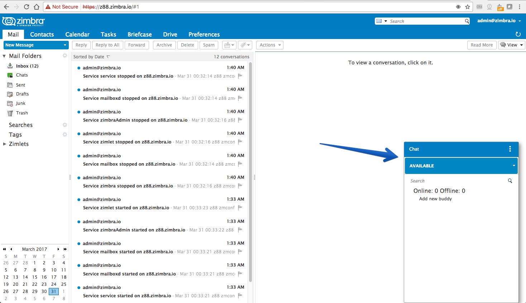
Task: Open the tag icon menu in toolbar
Action: [245, 45]
